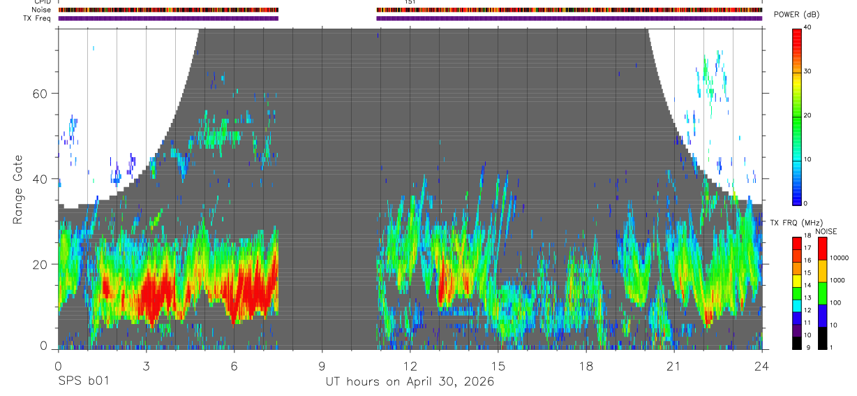Click the Range Gate axis title
Viewport: 857px width, 396px height.
tap(17, 189)
